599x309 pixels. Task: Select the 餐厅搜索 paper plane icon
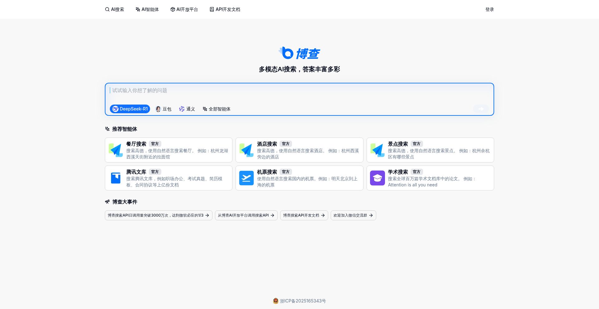(115, 150)
